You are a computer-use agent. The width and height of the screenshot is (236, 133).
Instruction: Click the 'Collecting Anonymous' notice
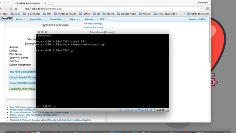[22, 89]
